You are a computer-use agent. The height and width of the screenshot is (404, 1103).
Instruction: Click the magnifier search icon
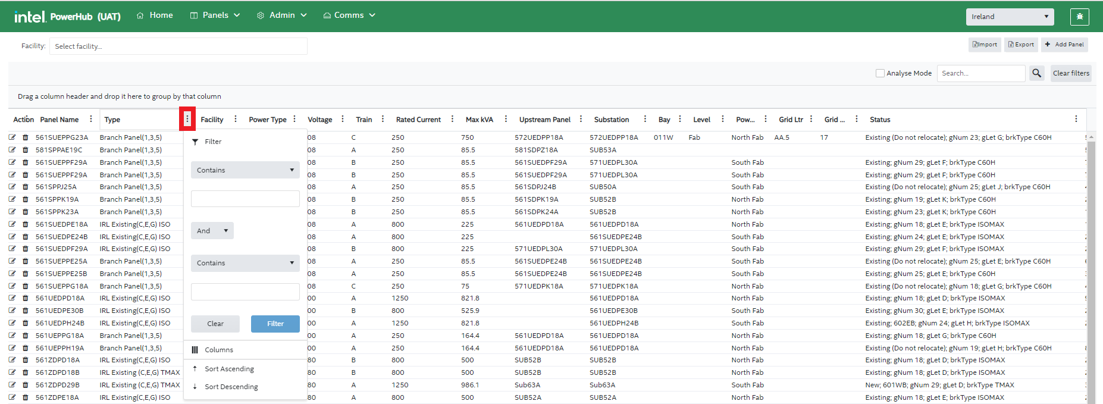point(1036,73)
